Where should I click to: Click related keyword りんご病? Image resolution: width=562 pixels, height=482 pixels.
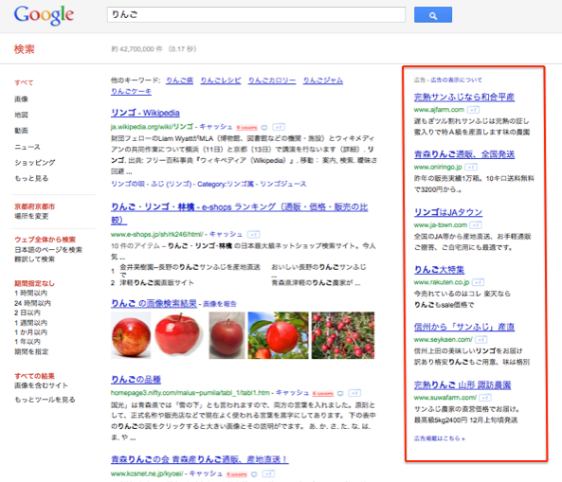(179, 80)
